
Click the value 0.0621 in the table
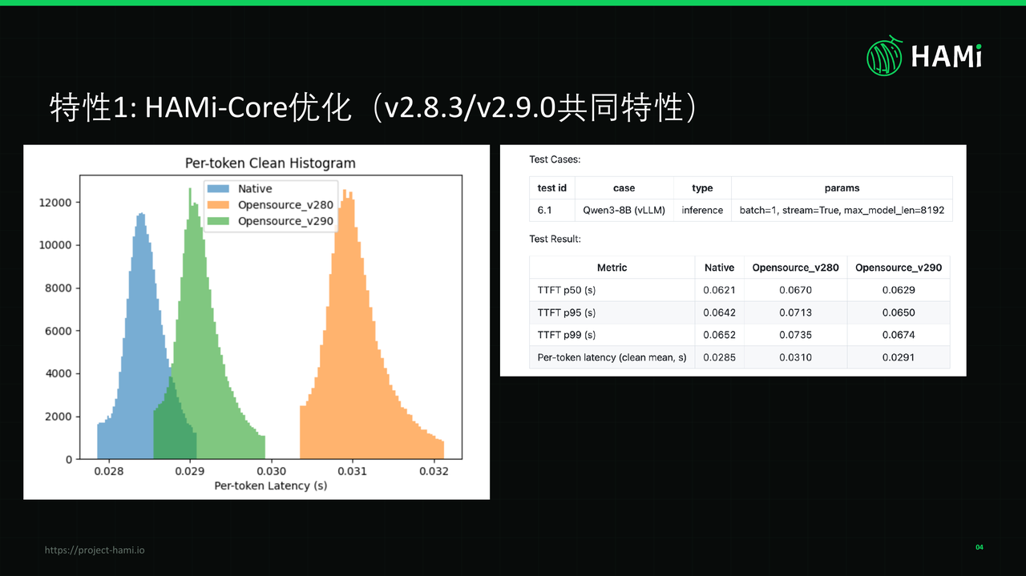point(719,290)
